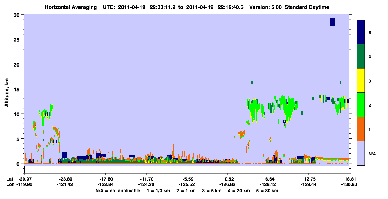Image resolution: width=388 pixels, height=199 pixels.
Task: Click the colorbar 'N/A' label
Action: pos(372,154)
